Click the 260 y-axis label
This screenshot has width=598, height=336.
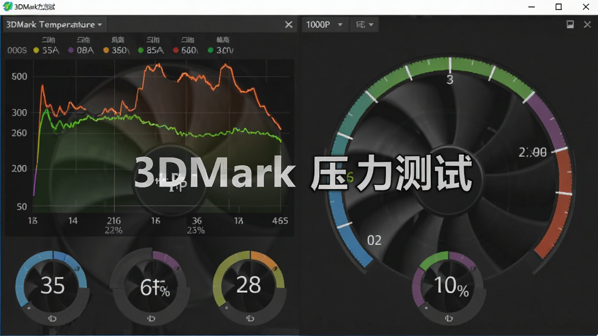19,133
